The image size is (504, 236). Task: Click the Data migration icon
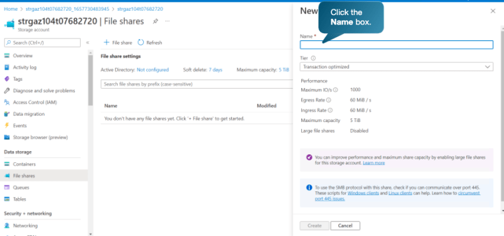click(x=7, y=114)
